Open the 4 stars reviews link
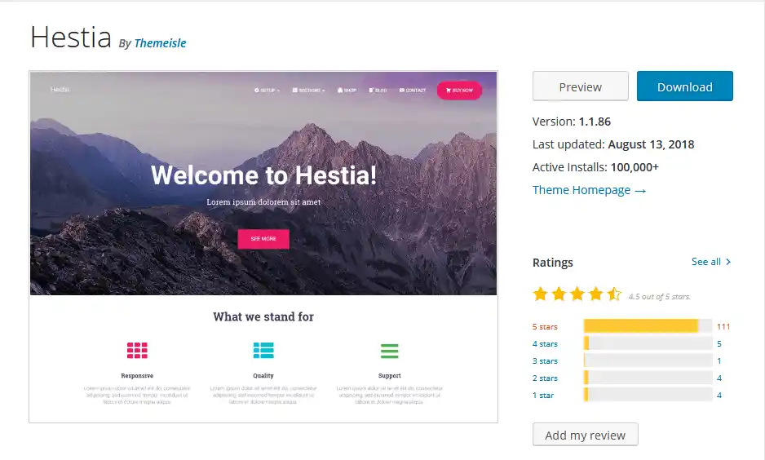Image resolution: width=765 pixels, height=460 pixels. point(545,344)
